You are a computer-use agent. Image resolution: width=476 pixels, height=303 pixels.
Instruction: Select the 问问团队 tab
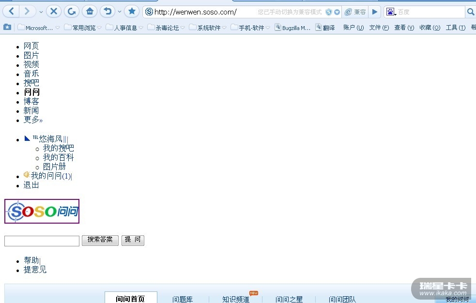pyautogui.click(x=342, y=299)
